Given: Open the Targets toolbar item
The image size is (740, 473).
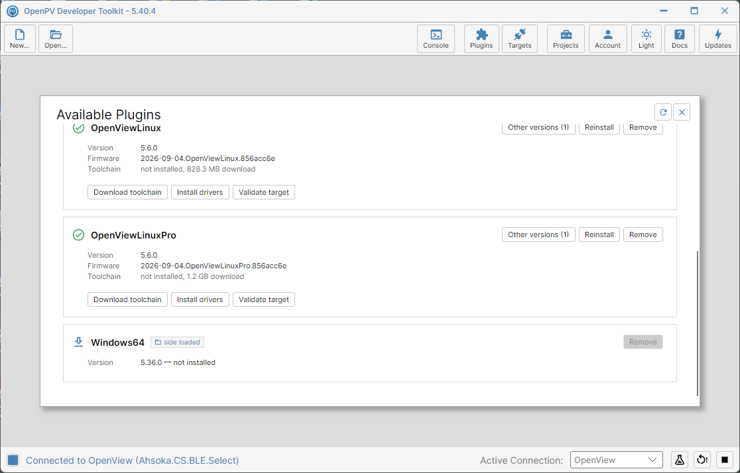Looking at the screenshot, I should [520, 38].
